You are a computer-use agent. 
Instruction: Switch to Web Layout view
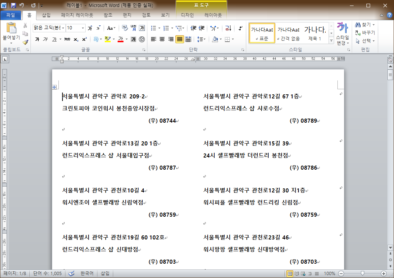[x=303, y=274]
